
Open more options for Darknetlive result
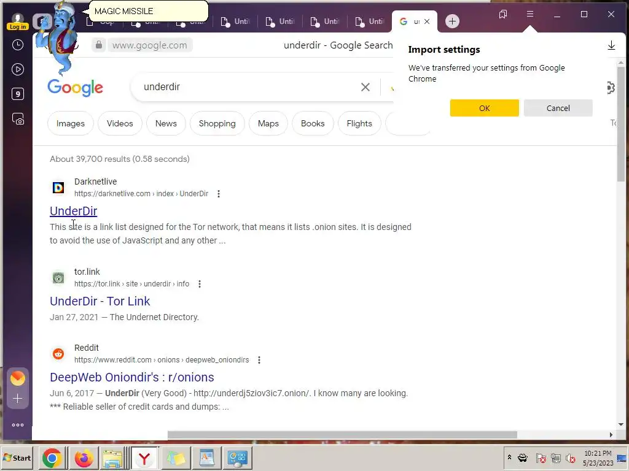pos(219,194)
